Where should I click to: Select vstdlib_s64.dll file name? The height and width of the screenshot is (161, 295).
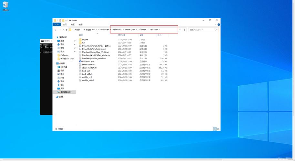(x=88, y=80)
